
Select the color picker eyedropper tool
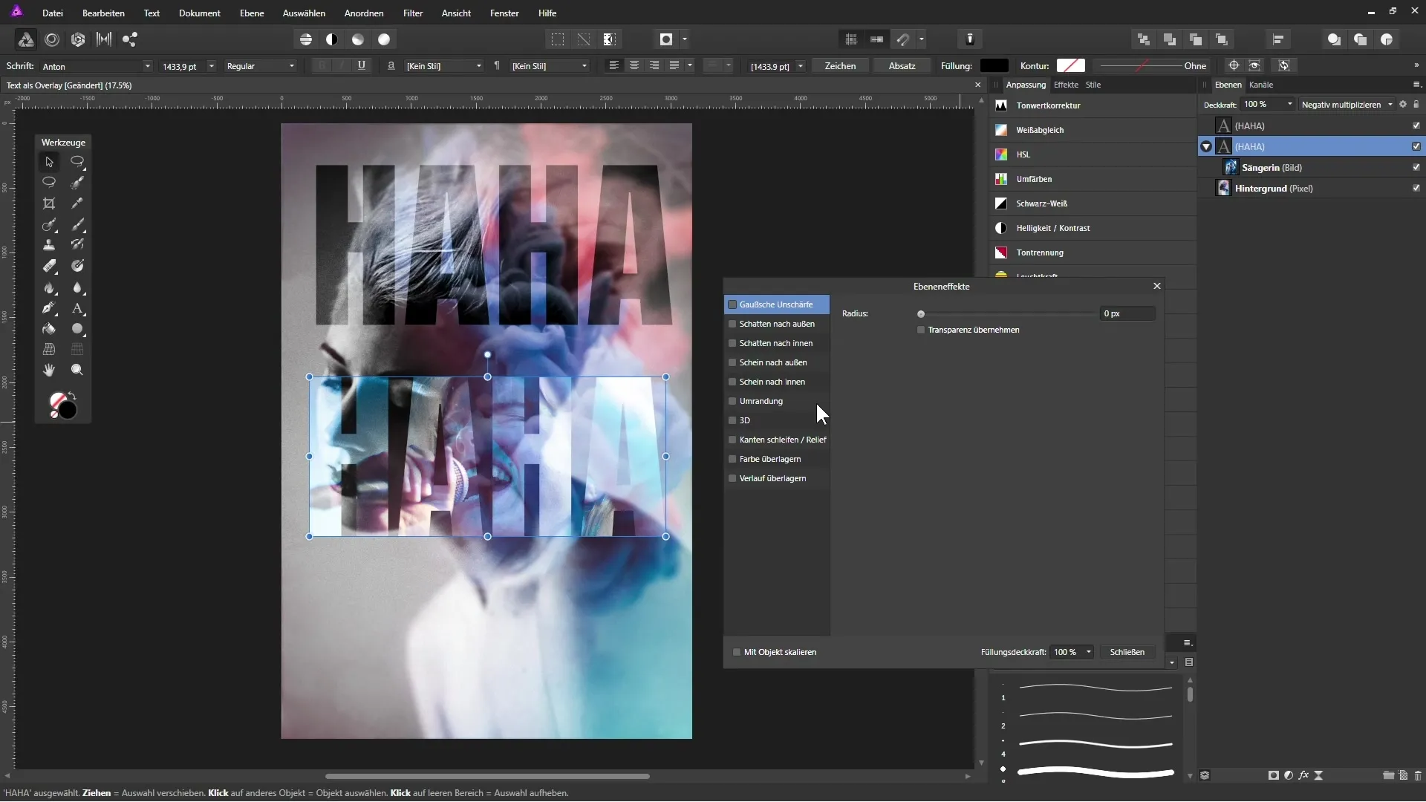point(77,203)
